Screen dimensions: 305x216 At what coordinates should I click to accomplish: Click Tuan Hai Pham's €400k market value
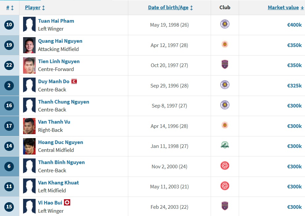[x=294, y=25]
